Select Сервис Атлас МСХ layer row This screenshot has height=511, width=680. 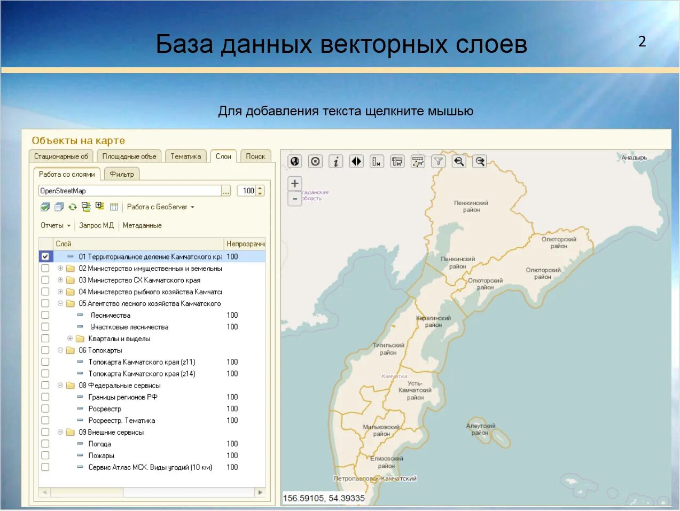tap(152, 467)
